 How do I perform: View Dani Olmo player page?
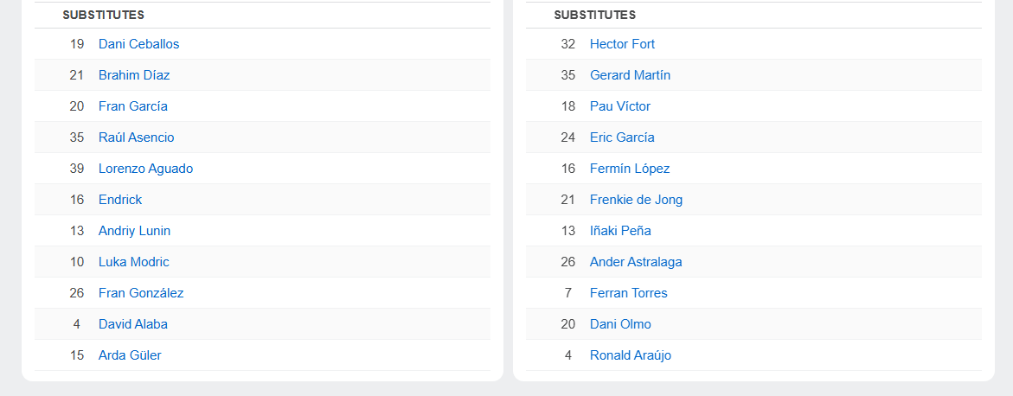(620, 324)
